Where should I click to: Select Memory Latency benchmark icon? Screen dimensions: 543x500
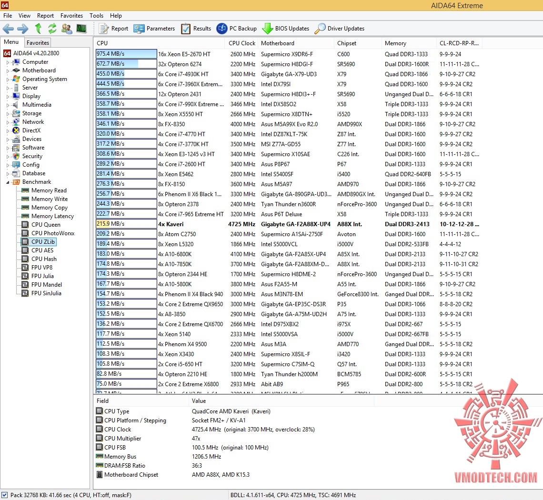[x=25, y=216]
